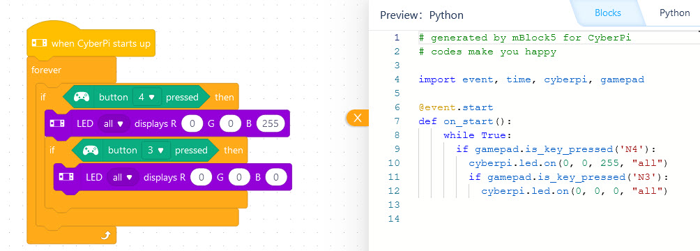The height and width of the screenshot is (251, 700).
Task: Click the outer 'if' label with button 4
Action: point(43,97)
